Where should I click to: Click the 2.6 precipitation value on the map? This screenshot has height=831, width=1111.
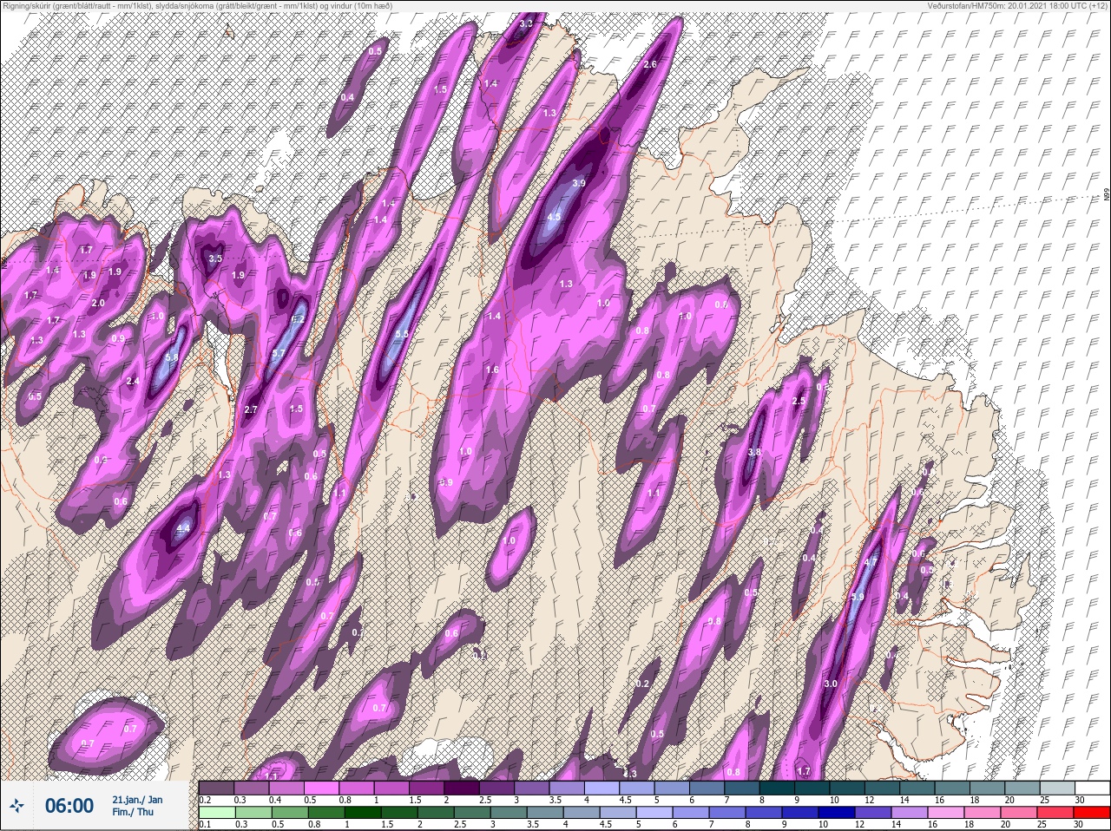click(649, 64)
